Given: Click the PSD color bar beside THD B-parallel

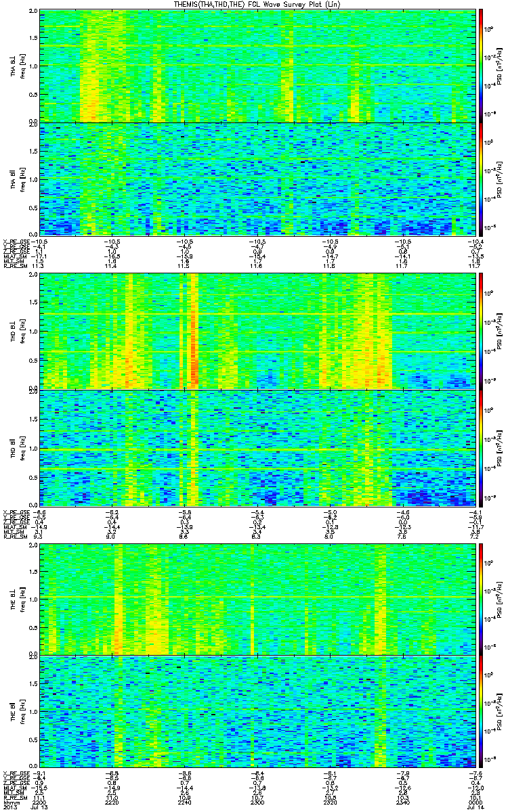Looking at the screenshot, I should (x=480, y=447).
